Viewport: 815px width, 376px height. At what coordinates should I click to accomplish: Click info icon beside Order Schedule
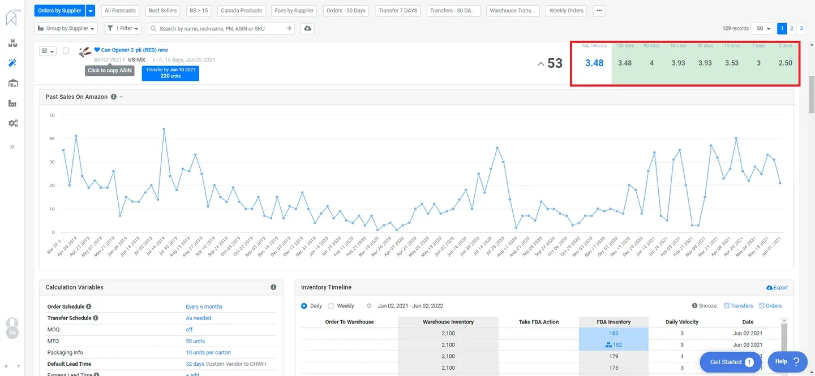click(89, 306)
